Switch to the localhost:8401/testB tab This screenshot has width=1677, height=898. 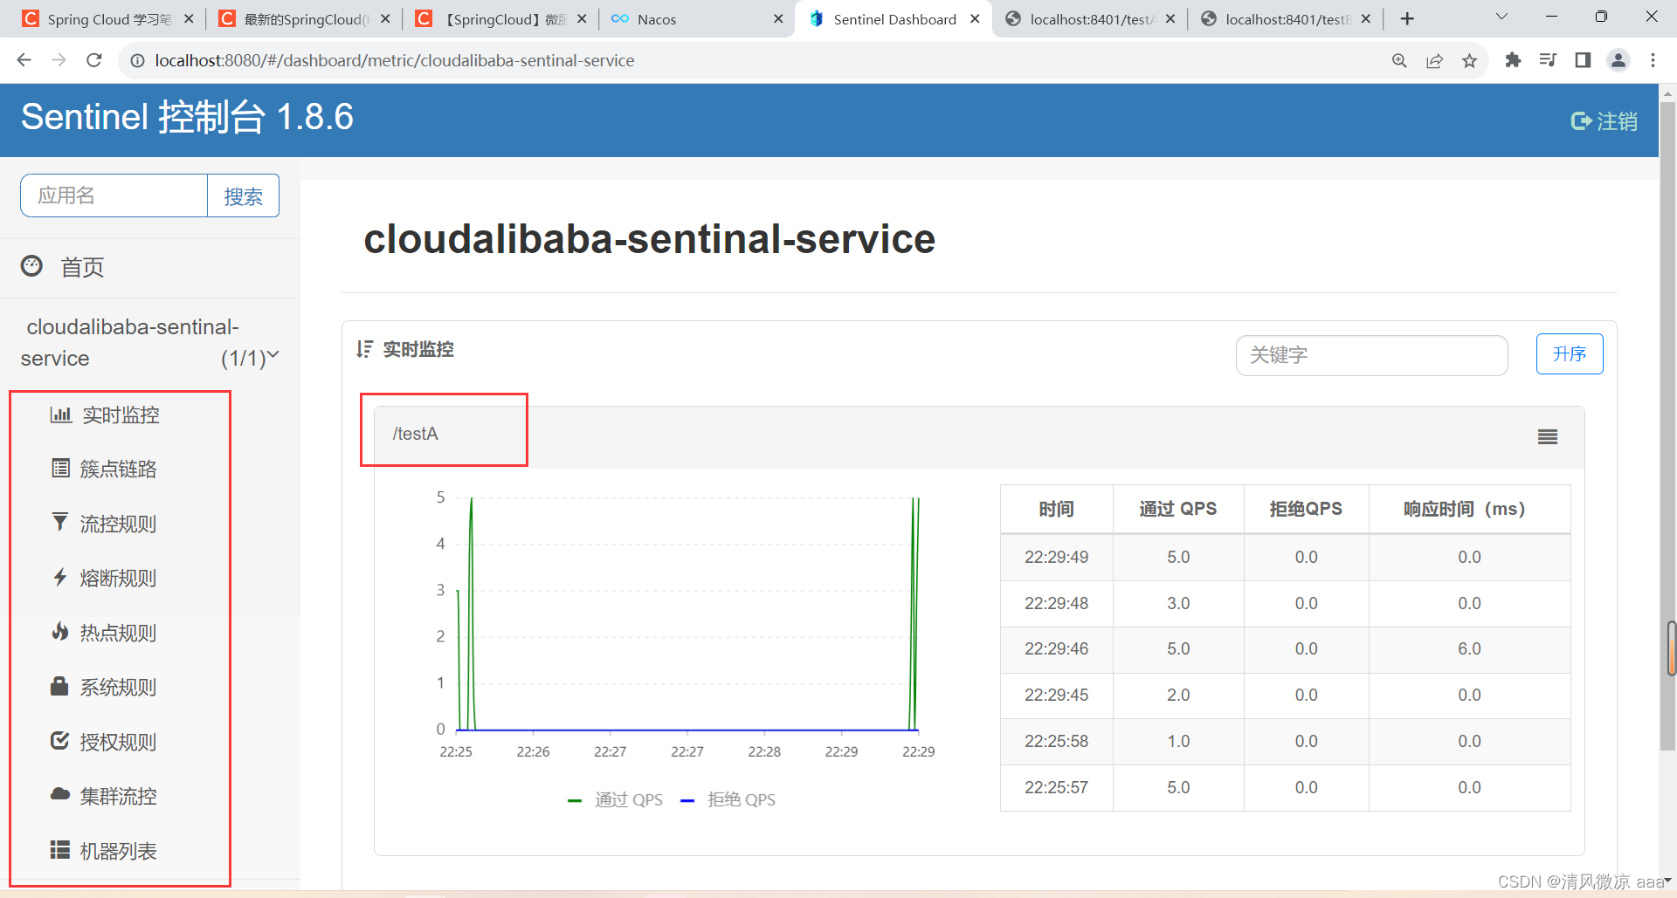[1286, 19]
